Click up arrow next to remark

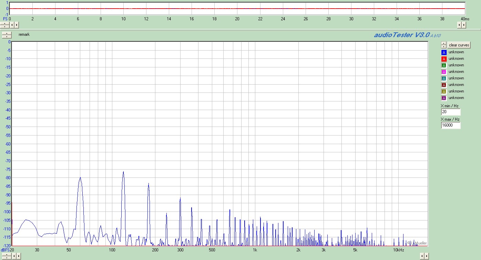coord(7,33)
